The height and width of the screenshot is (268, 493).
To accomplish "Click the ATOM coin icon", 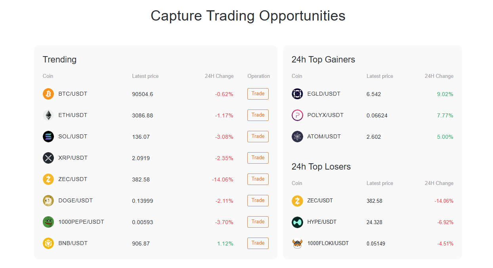I will [x=297, y=136].
